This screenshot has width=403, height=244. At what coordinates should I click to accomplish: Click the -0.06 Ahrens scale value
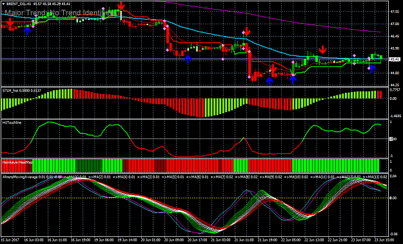394,234
